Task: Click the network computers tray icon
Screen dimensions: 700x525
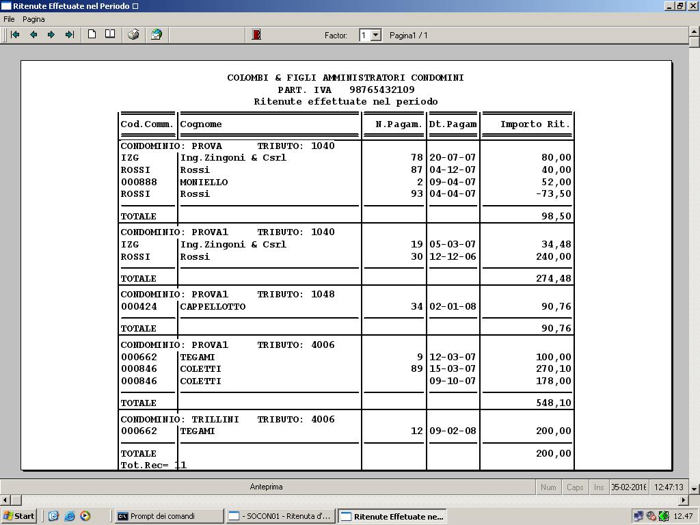Action: pyautogui.click(x=638, y=516)
